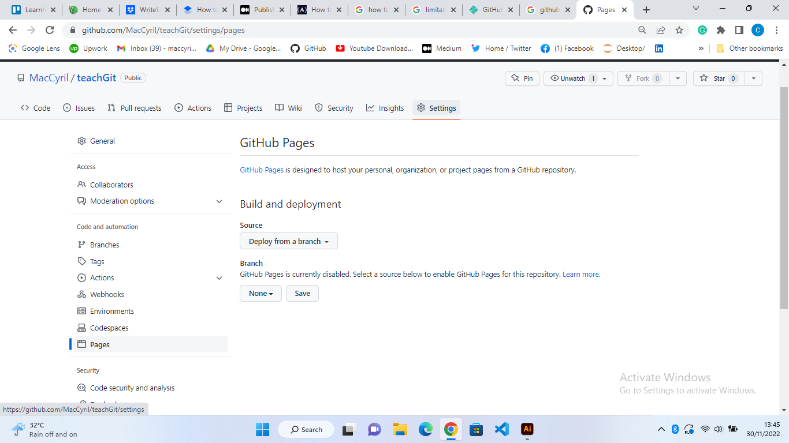Open Codespaces settings in the sidebar
This screenshot has width=789, height=443.
(x=109, y=328)
